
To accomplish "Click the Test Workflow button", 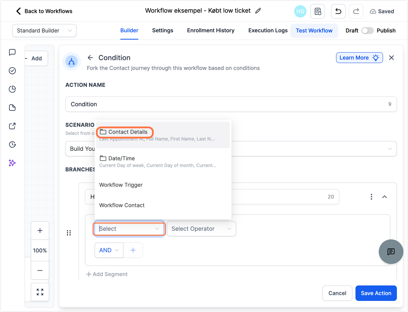I will [x=314, y=31].
